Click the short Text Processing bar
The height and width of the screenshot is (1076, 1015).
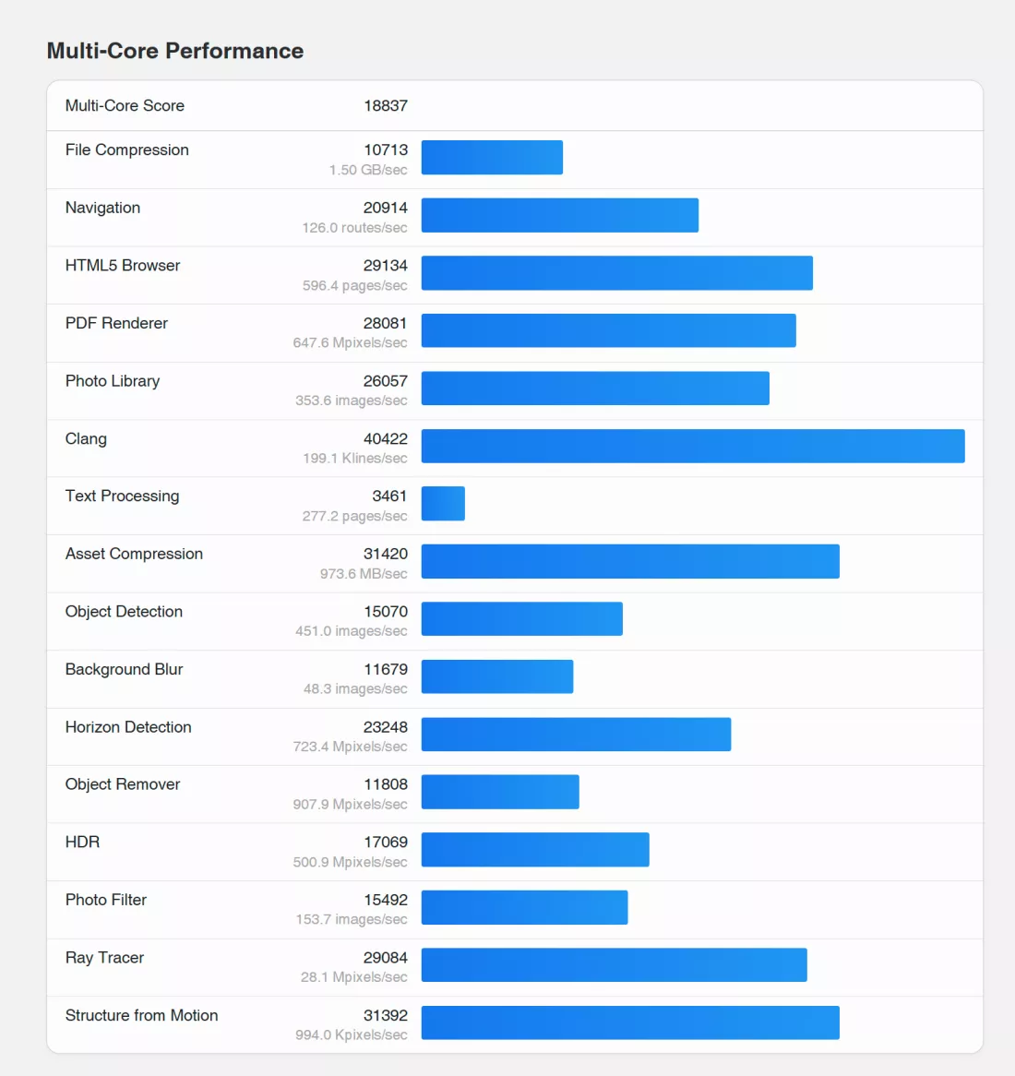point(443,504)
